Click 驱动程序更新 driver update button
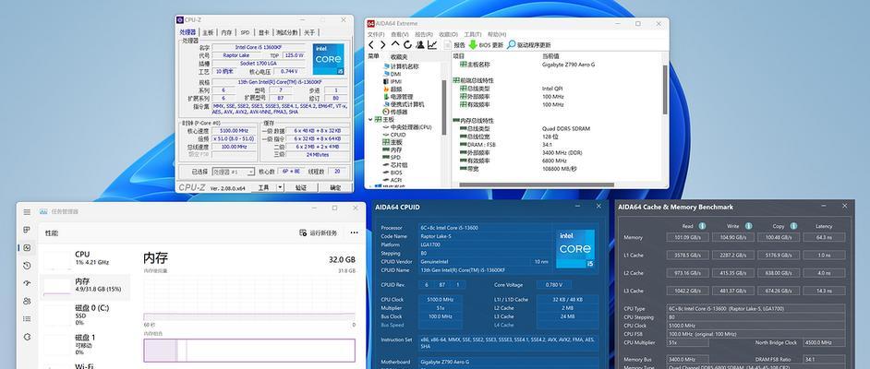 coord(529,45)
